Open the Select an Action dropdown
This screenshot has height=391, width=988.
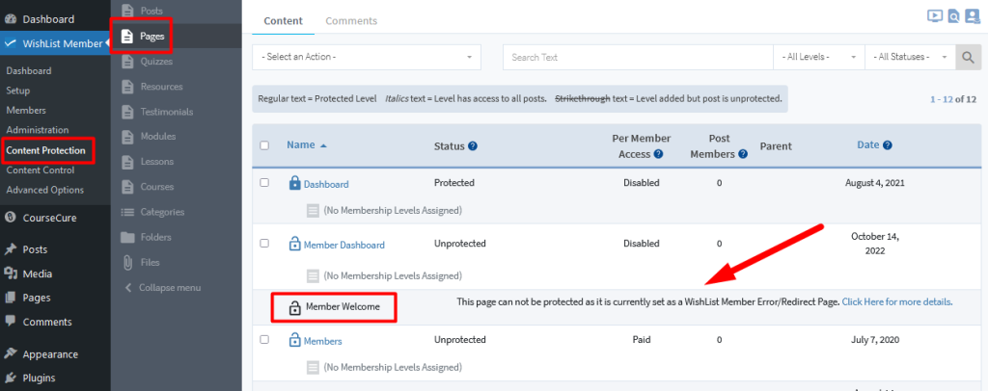pyautogui.click(x=367, y=57)
